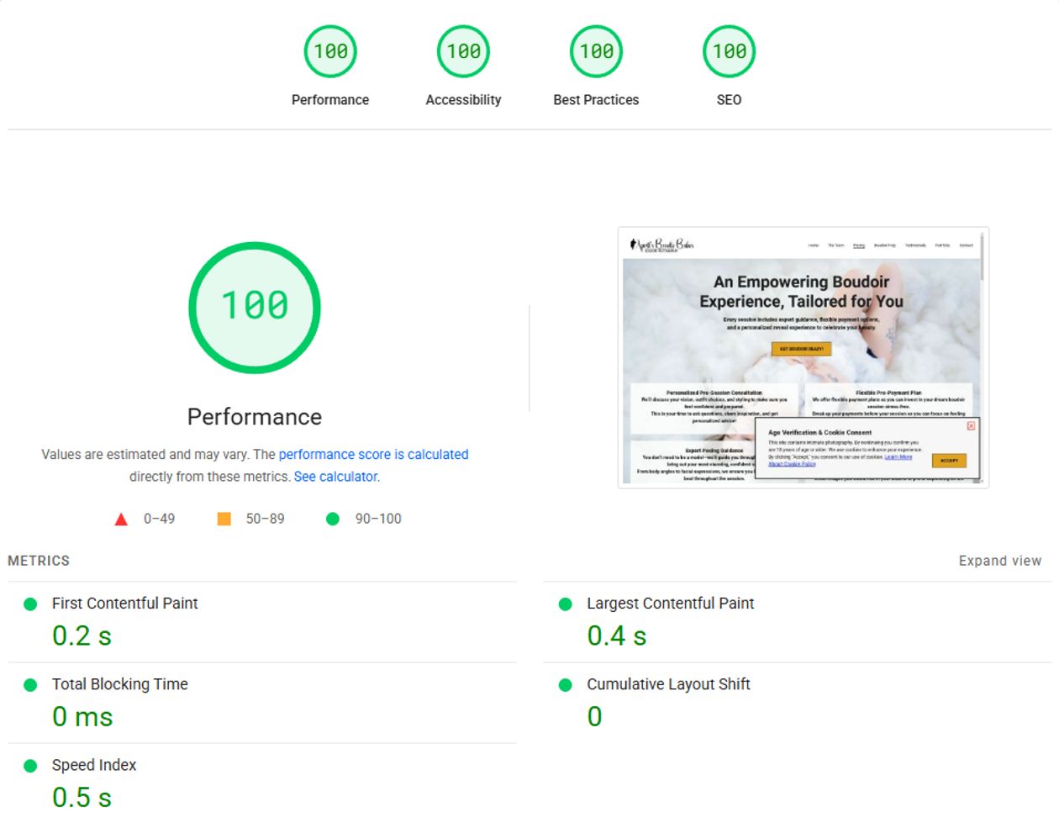The image size is (1059, 828).
Task: Expand the Total Blocking Time metric
Action: [262, 702]
